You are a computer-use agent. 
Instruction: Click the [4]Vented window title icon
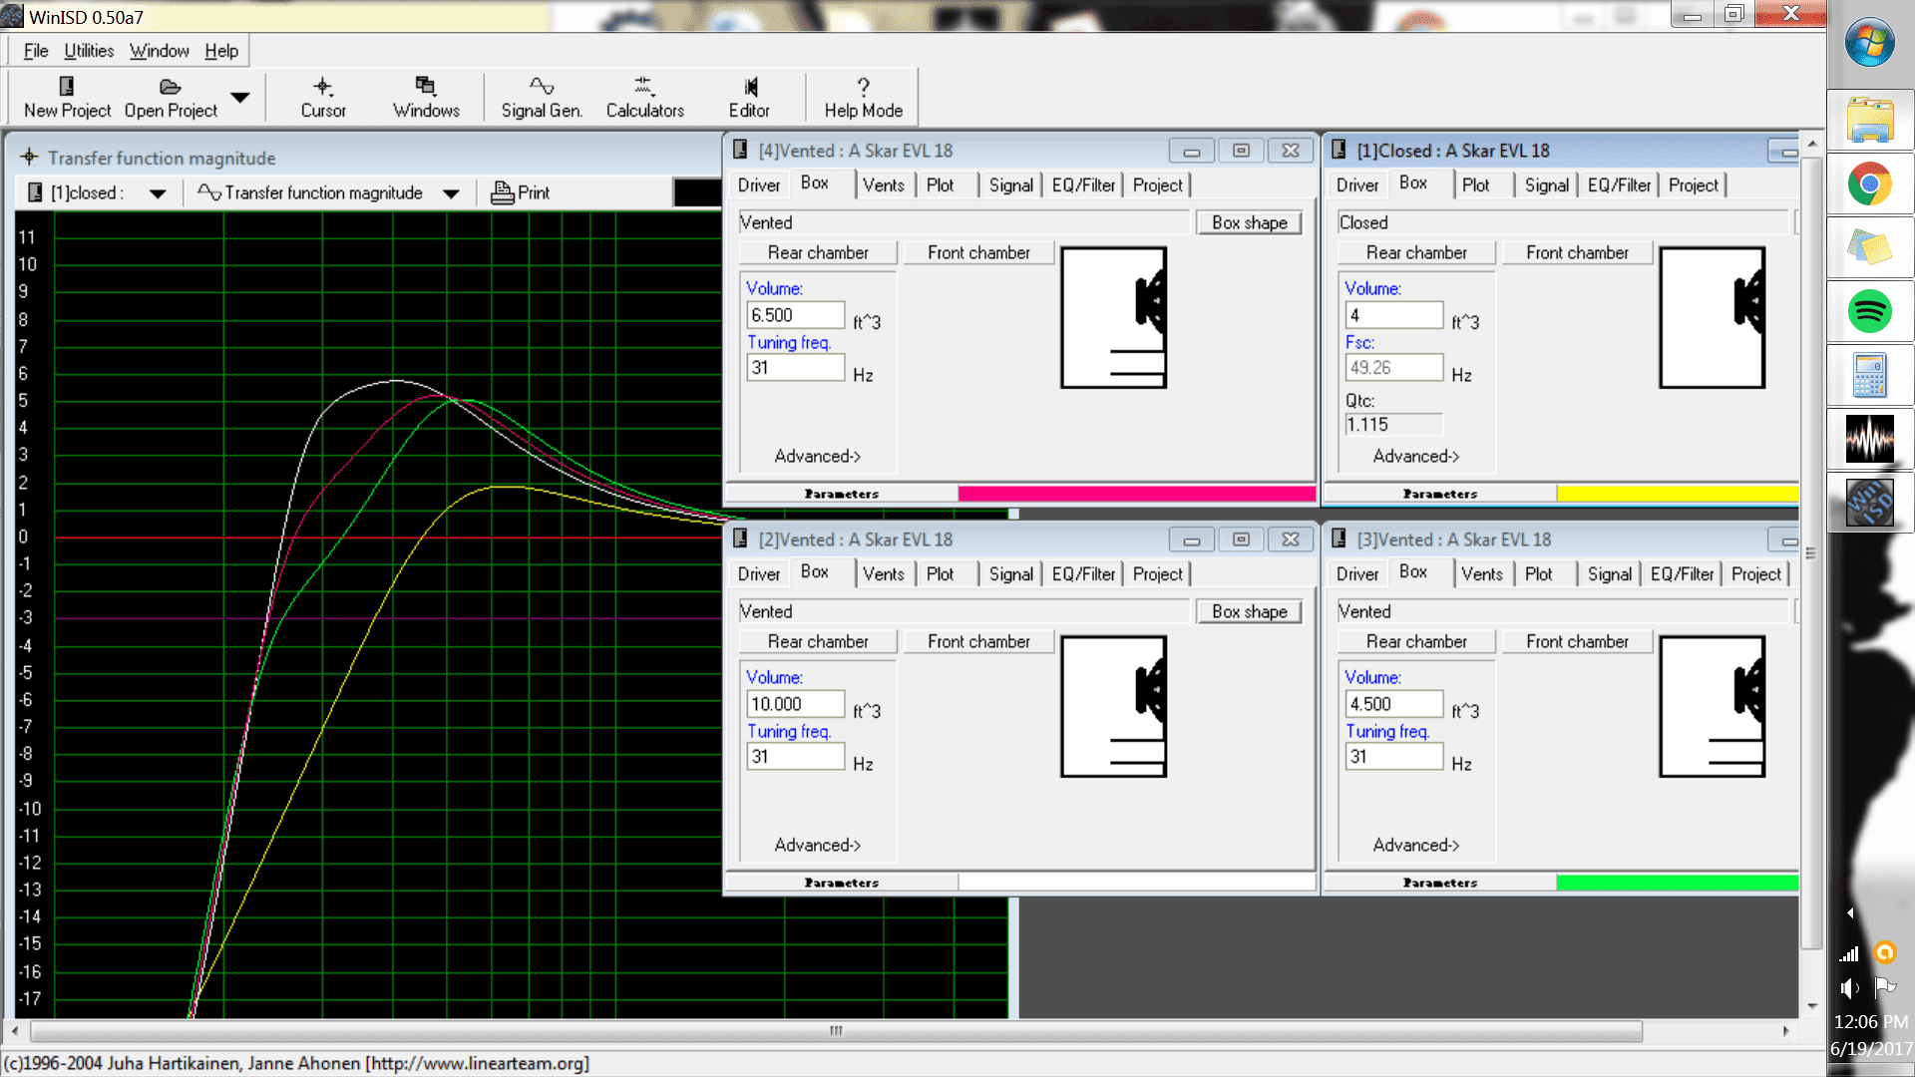click(740, 150)
